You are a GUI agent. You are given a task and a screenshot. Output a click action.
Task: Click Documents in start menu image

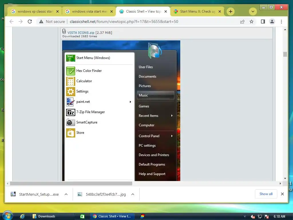click(x=147, y=76)
